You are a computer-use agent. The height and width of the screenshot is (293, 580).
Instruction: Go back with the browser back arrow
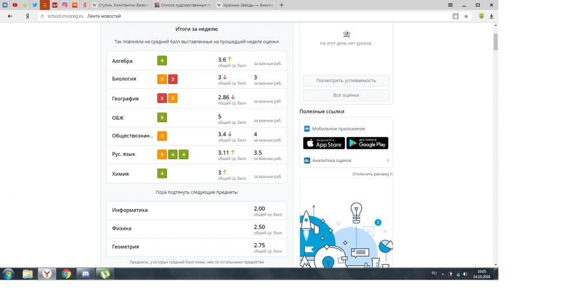coord(10,16)
